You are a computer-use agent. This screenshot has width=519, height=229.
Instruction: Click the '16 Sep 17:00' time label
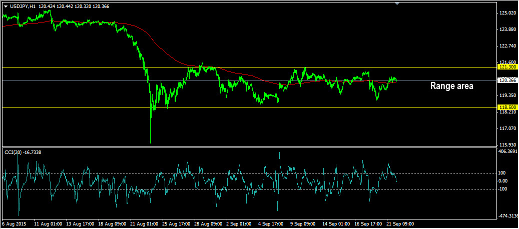pyautogui.click(x=369, y=223)
